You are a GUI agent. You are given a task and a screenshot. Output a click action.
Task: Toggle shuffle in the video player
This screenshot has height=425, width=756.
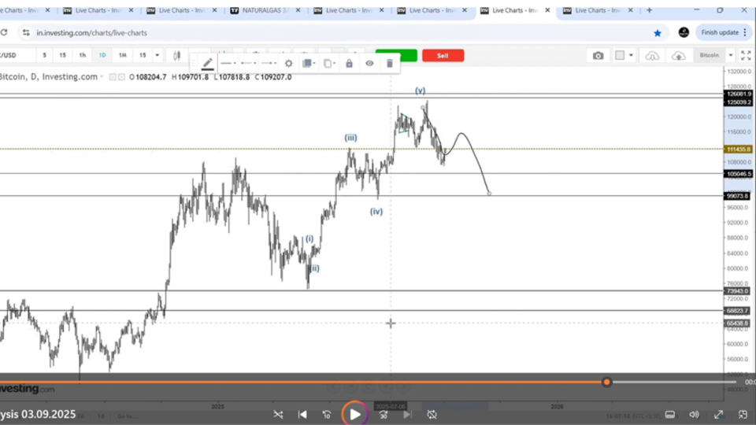click(x=278, y=414)
